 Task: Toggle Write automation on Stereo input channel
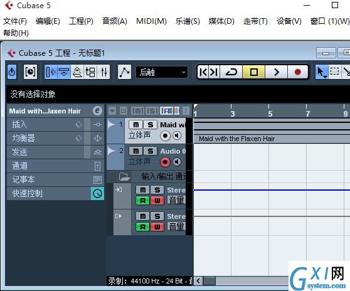[x=157, y=201]
